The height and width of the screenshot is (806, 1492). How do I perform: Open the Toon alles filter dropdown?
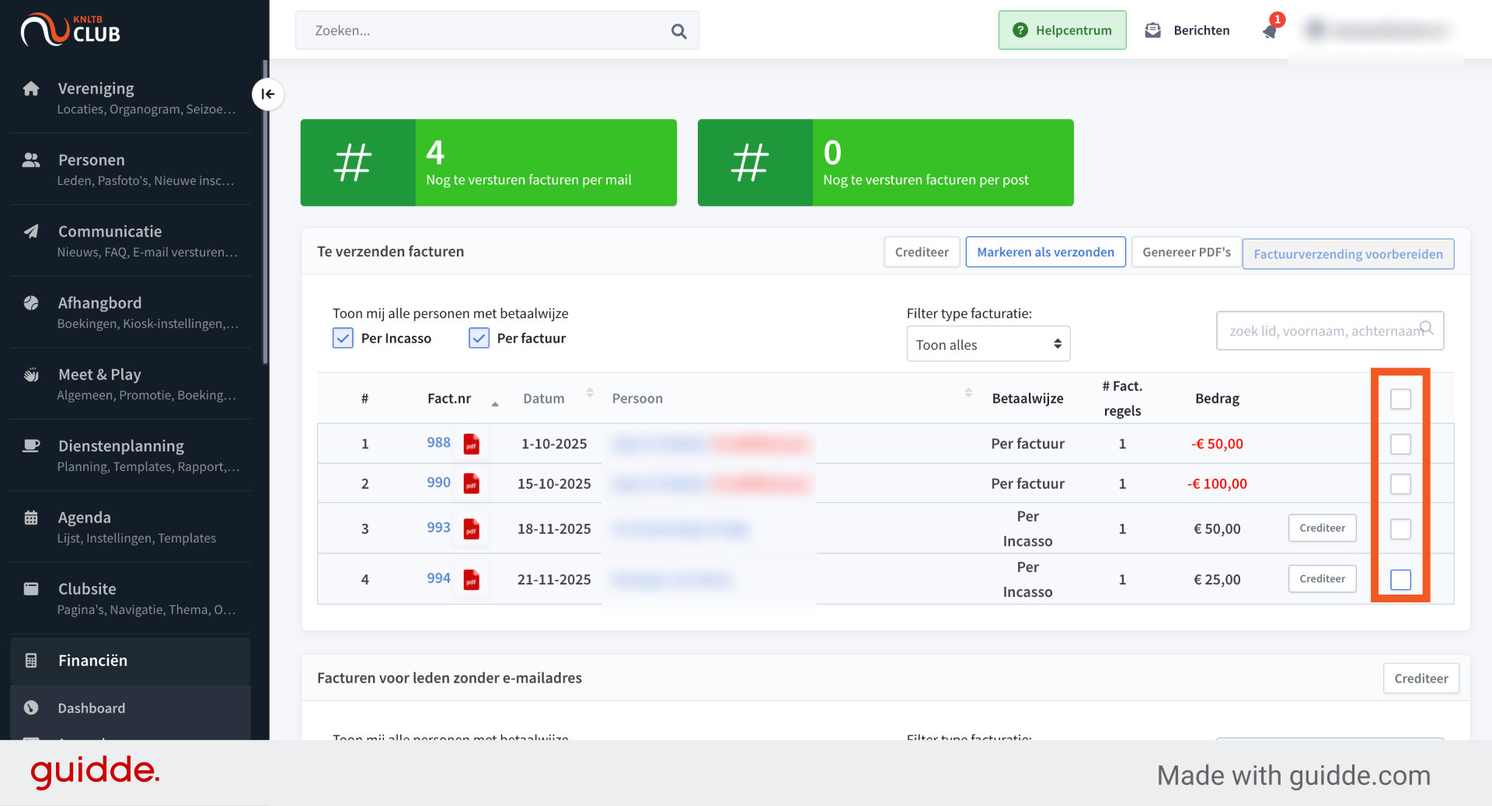[988, 344]
